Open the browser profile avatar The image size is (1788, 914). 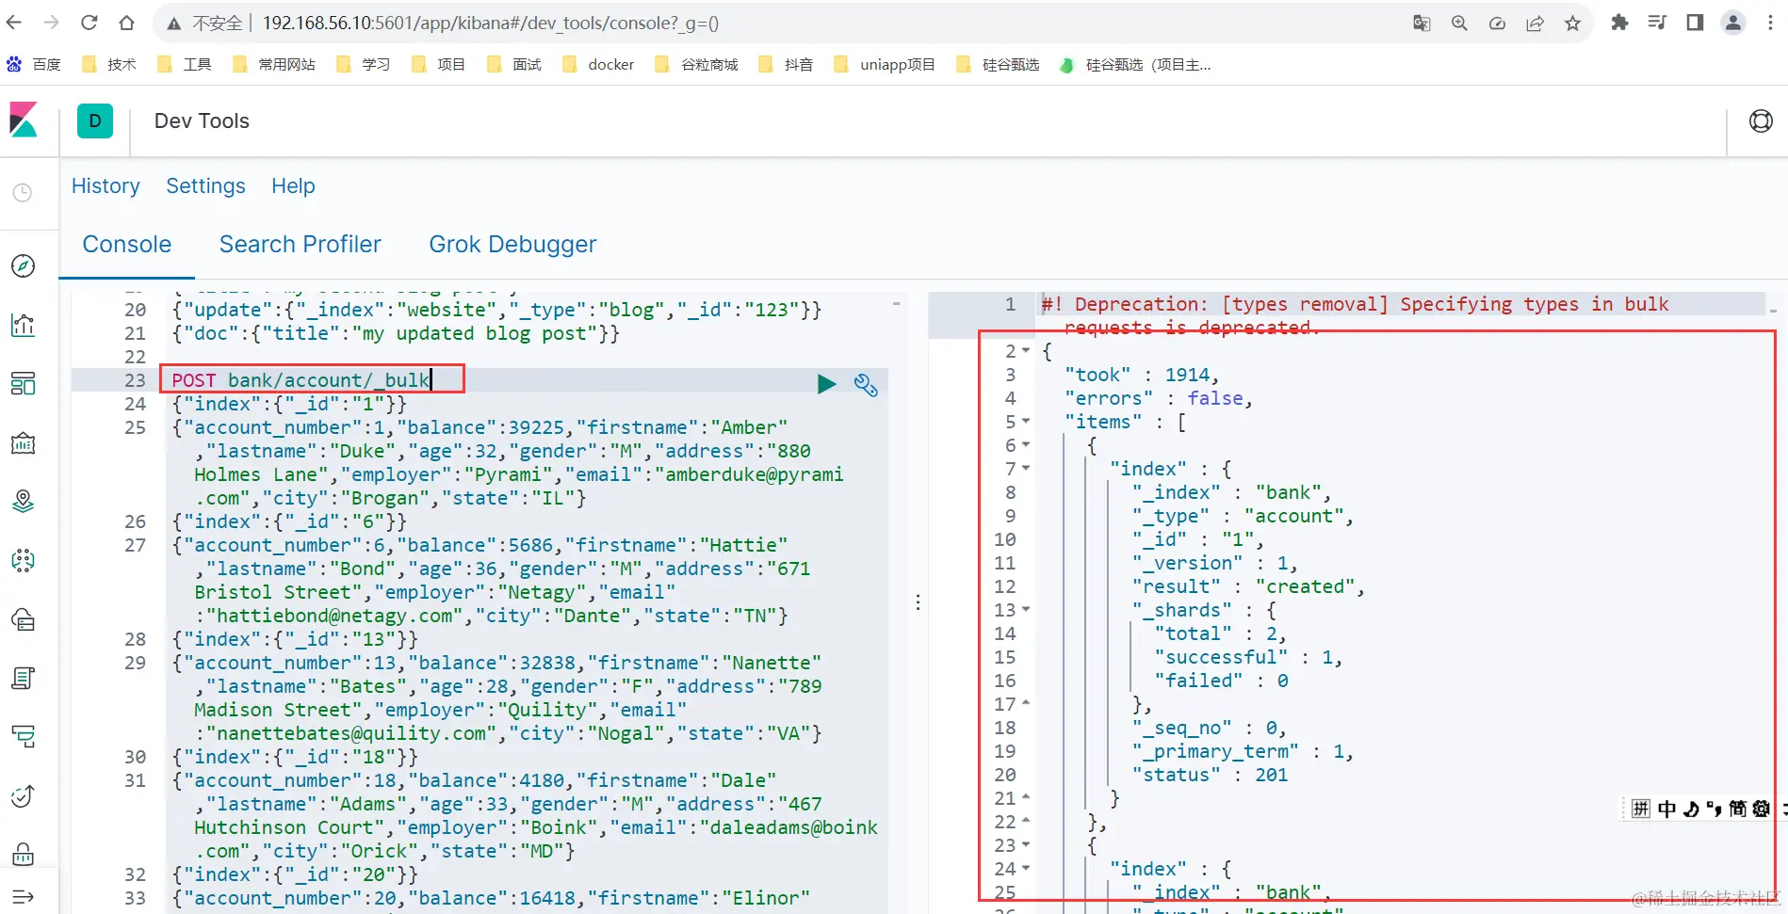pyautogui.click(x=1733, y=23)
